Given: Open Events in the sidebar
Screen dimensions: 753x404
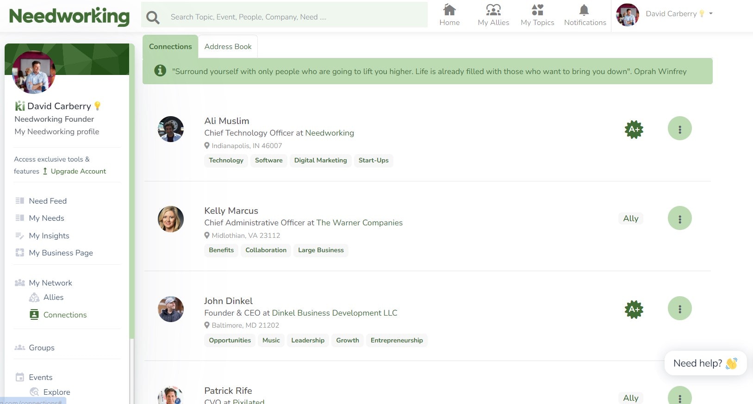Looking at the screenshot, I should 40,377.
